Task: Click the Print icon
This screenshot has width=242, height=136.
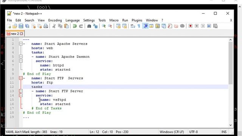Action: point(46,26)
